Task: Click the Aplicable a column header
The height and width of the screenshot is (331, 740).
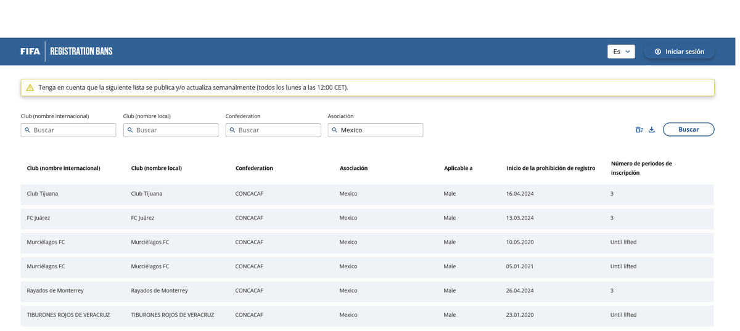Action: pos(458,168)
